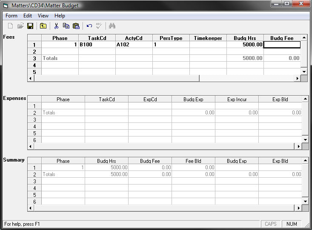Select row header 2 in Fees grid
Viewport: 312px width, 230px height.
click(34, 51)
